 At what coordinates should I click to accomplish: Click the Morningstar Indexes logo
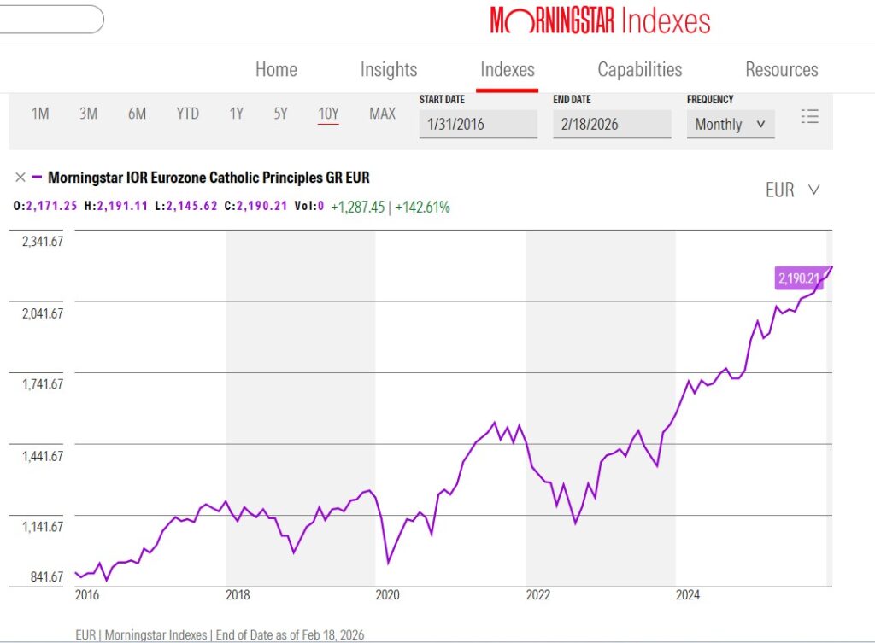(x=600, y=20)
